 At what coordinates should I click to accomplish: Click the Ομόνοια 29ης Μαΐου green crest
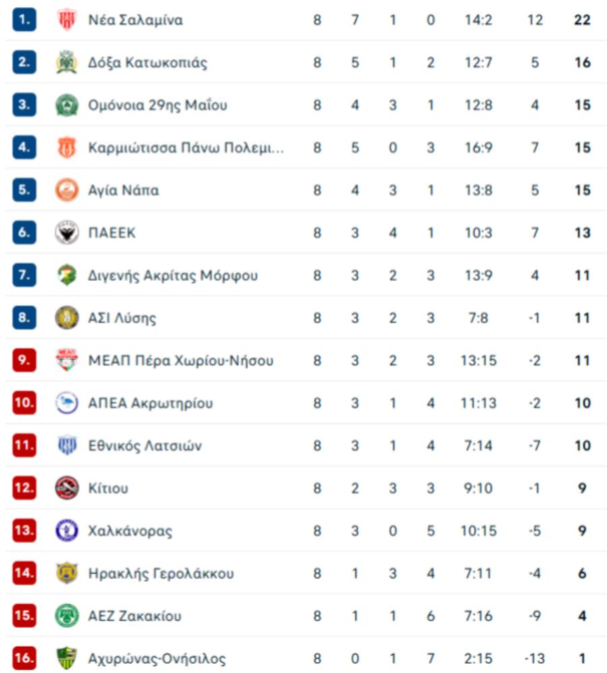pyautogui.click(x=66, y=105)
